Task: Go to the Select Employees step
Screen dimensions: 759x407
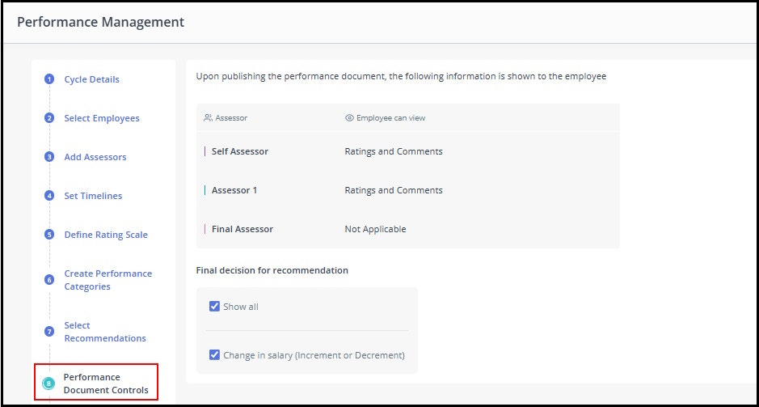Action: pos(102,118)
